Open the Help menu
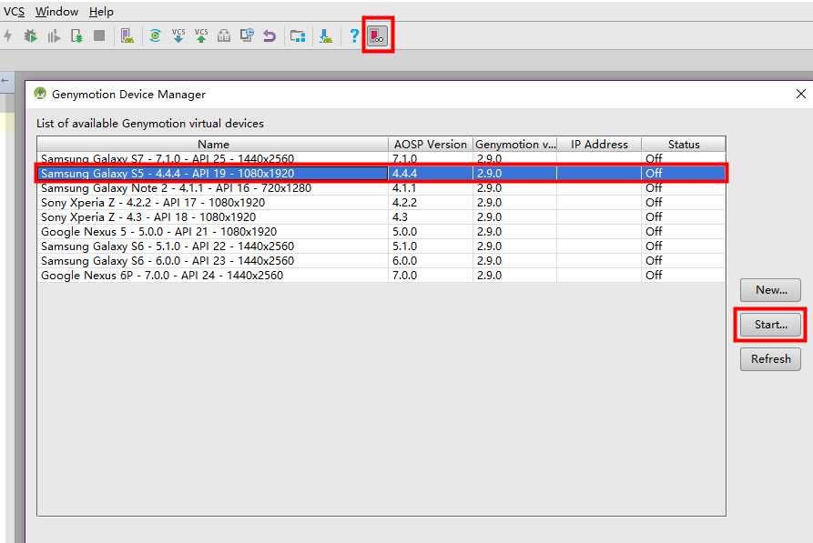 tap(101, 12)
